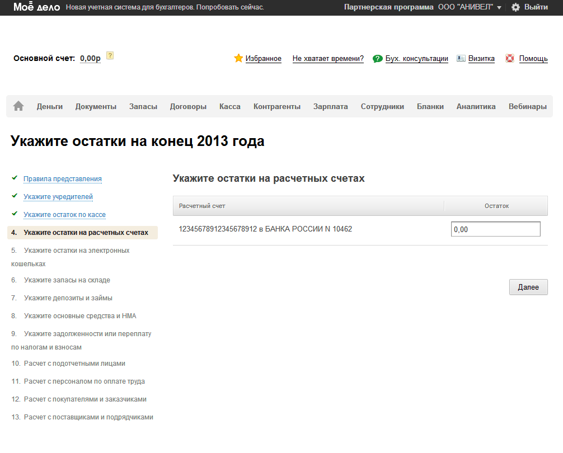This screenshot has height=453, width=563.
Task: Return to Укажите учредителей step
Action: [58, 197]
